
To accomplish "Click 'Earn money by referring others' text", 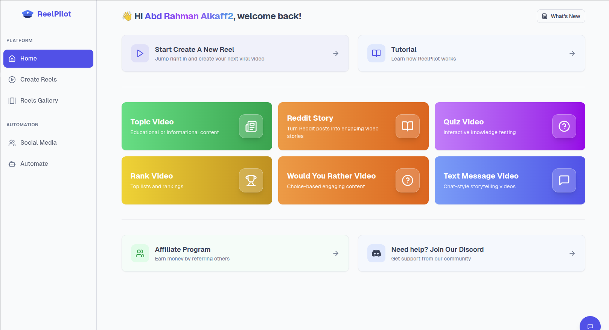I will coord(192,259).
